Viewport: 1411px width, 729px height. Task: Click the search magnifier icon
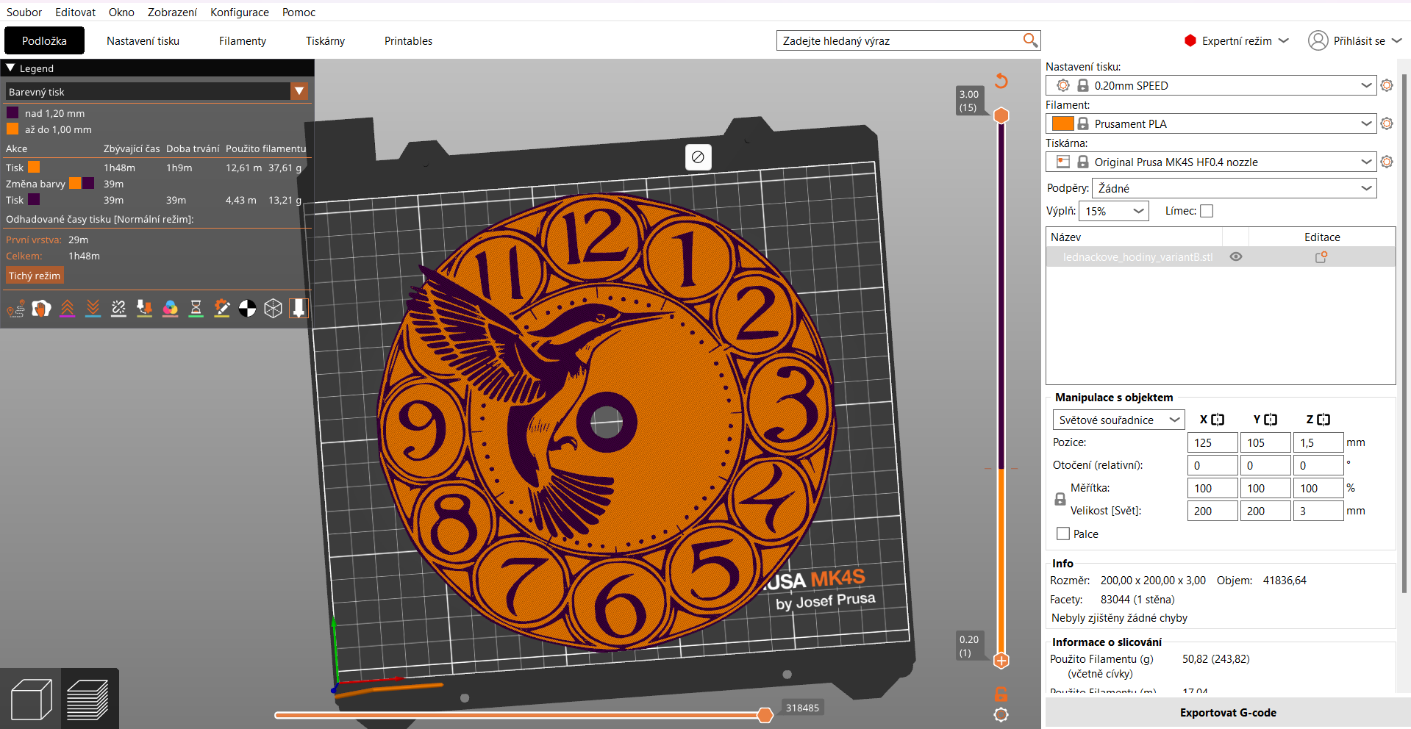[1030, 40]
